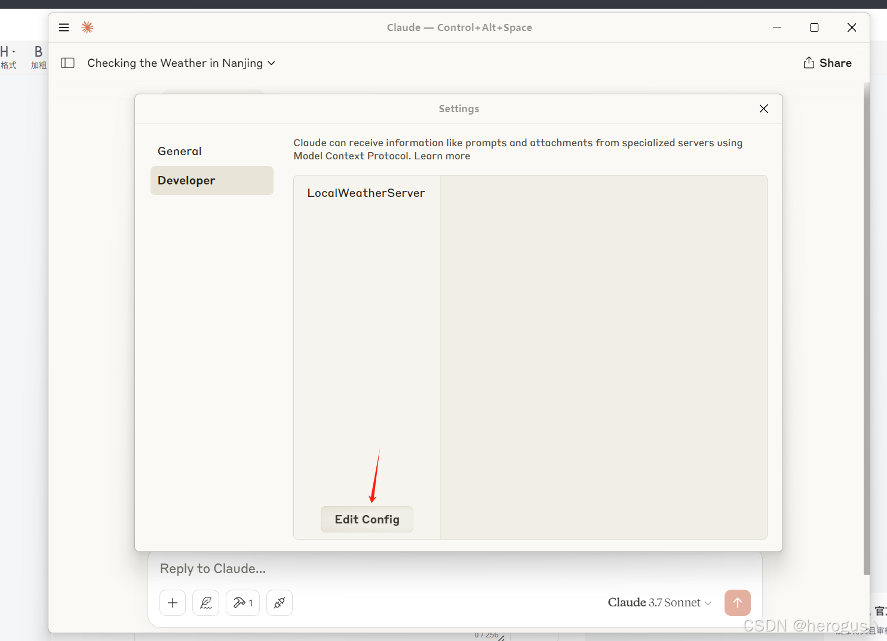Open the Learn more link

(442, 156)
